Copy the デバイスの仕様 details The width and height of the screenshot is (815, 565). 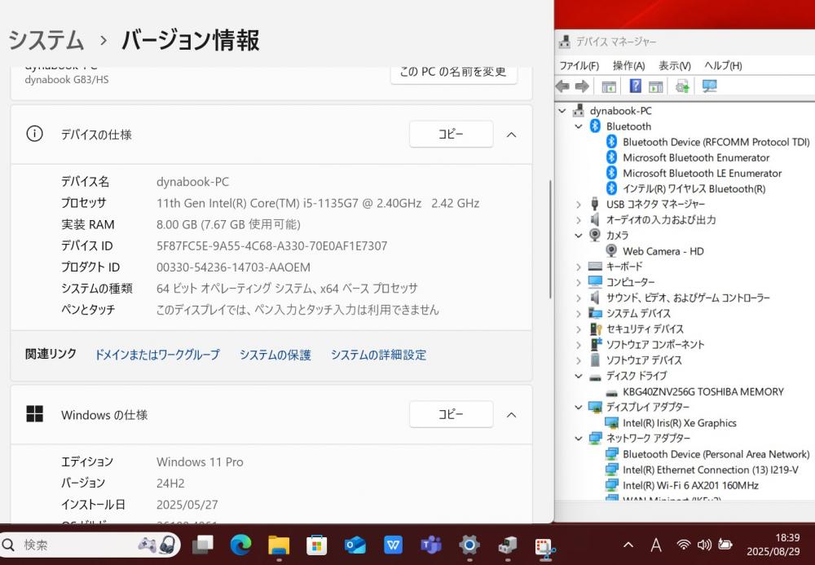click(452, 134)
